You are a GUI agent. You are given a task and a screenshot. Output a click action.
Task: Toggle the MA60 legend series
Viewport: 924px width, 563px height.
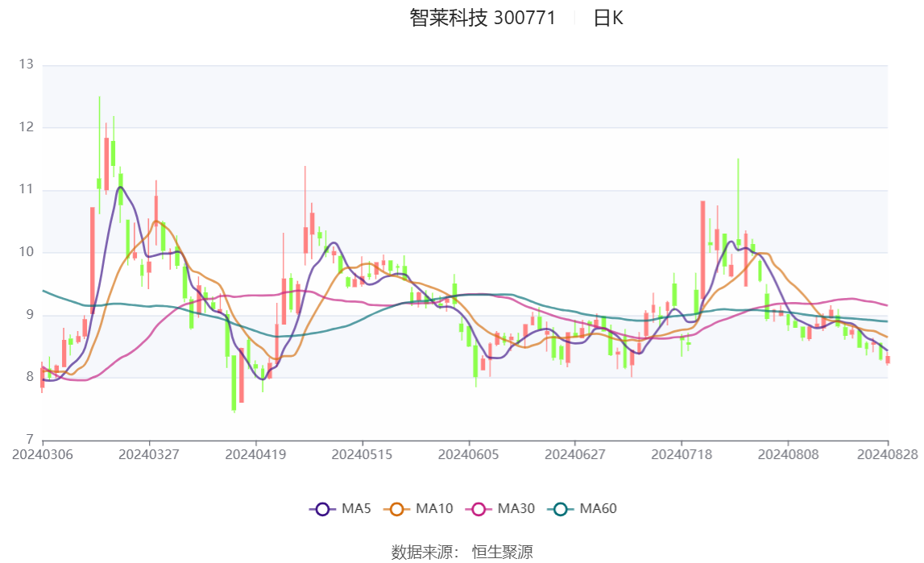(582, 509)
